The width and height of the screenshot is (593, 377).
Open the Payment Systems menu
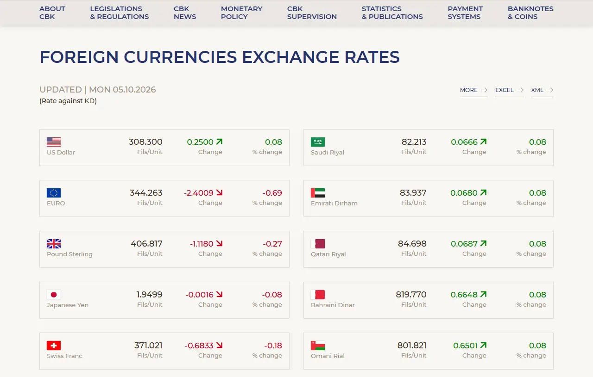point(465,12)
